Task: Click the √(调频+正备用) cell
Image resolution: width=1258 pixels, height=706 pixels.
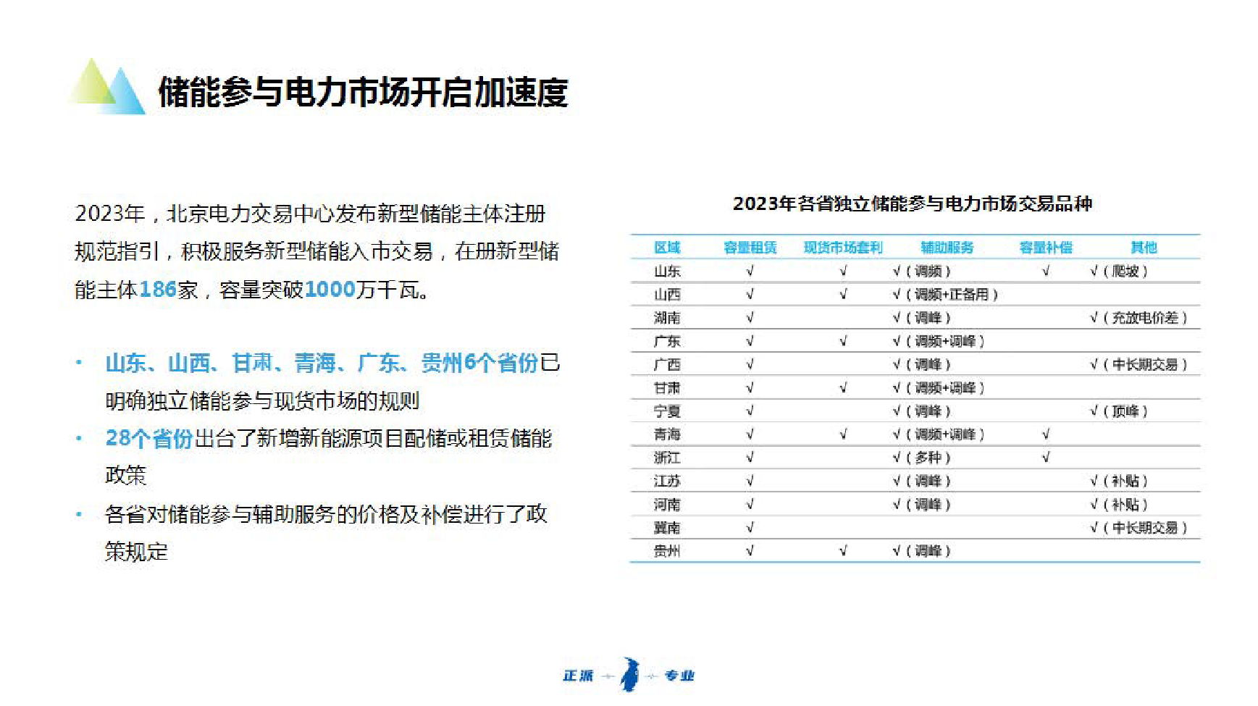Action: 945,294
